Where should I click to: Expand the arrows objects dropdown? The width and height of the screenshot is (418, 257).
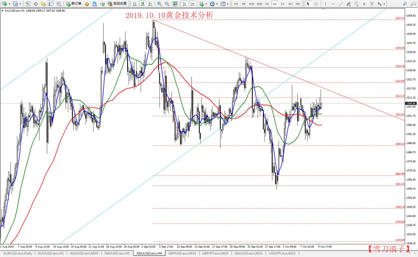[x=384, y=4]
